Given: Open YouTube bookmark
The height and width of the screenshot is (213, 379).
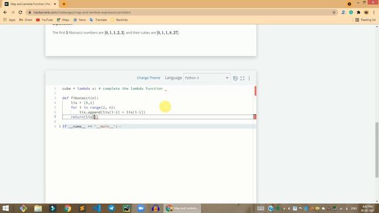Looking at the screenshot, I should (x=44, y=20).
